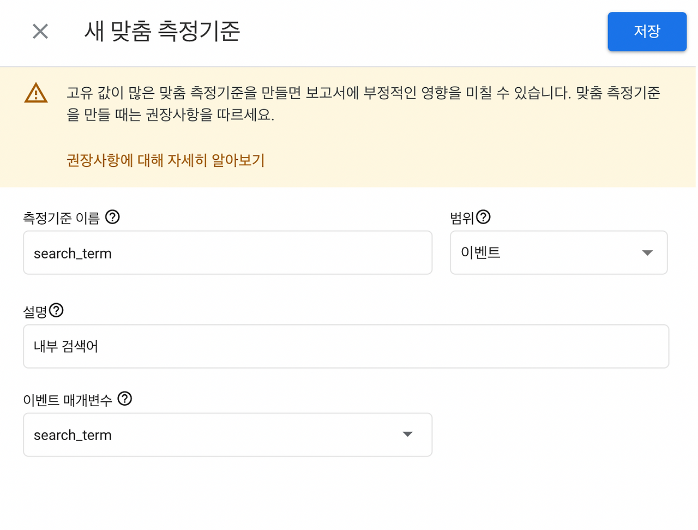
Task: Close the new custom dimension dialog
Action: pos(40,32)
